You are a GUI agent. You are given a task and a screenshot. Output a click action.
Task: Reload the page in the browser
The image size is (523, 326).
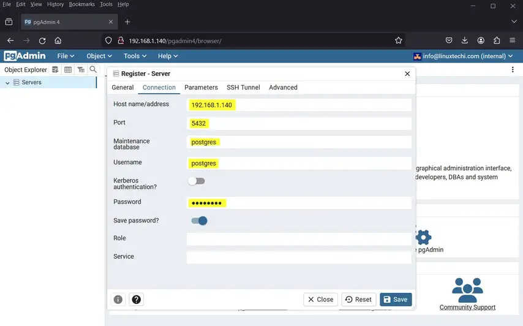(x=42, y=40)
